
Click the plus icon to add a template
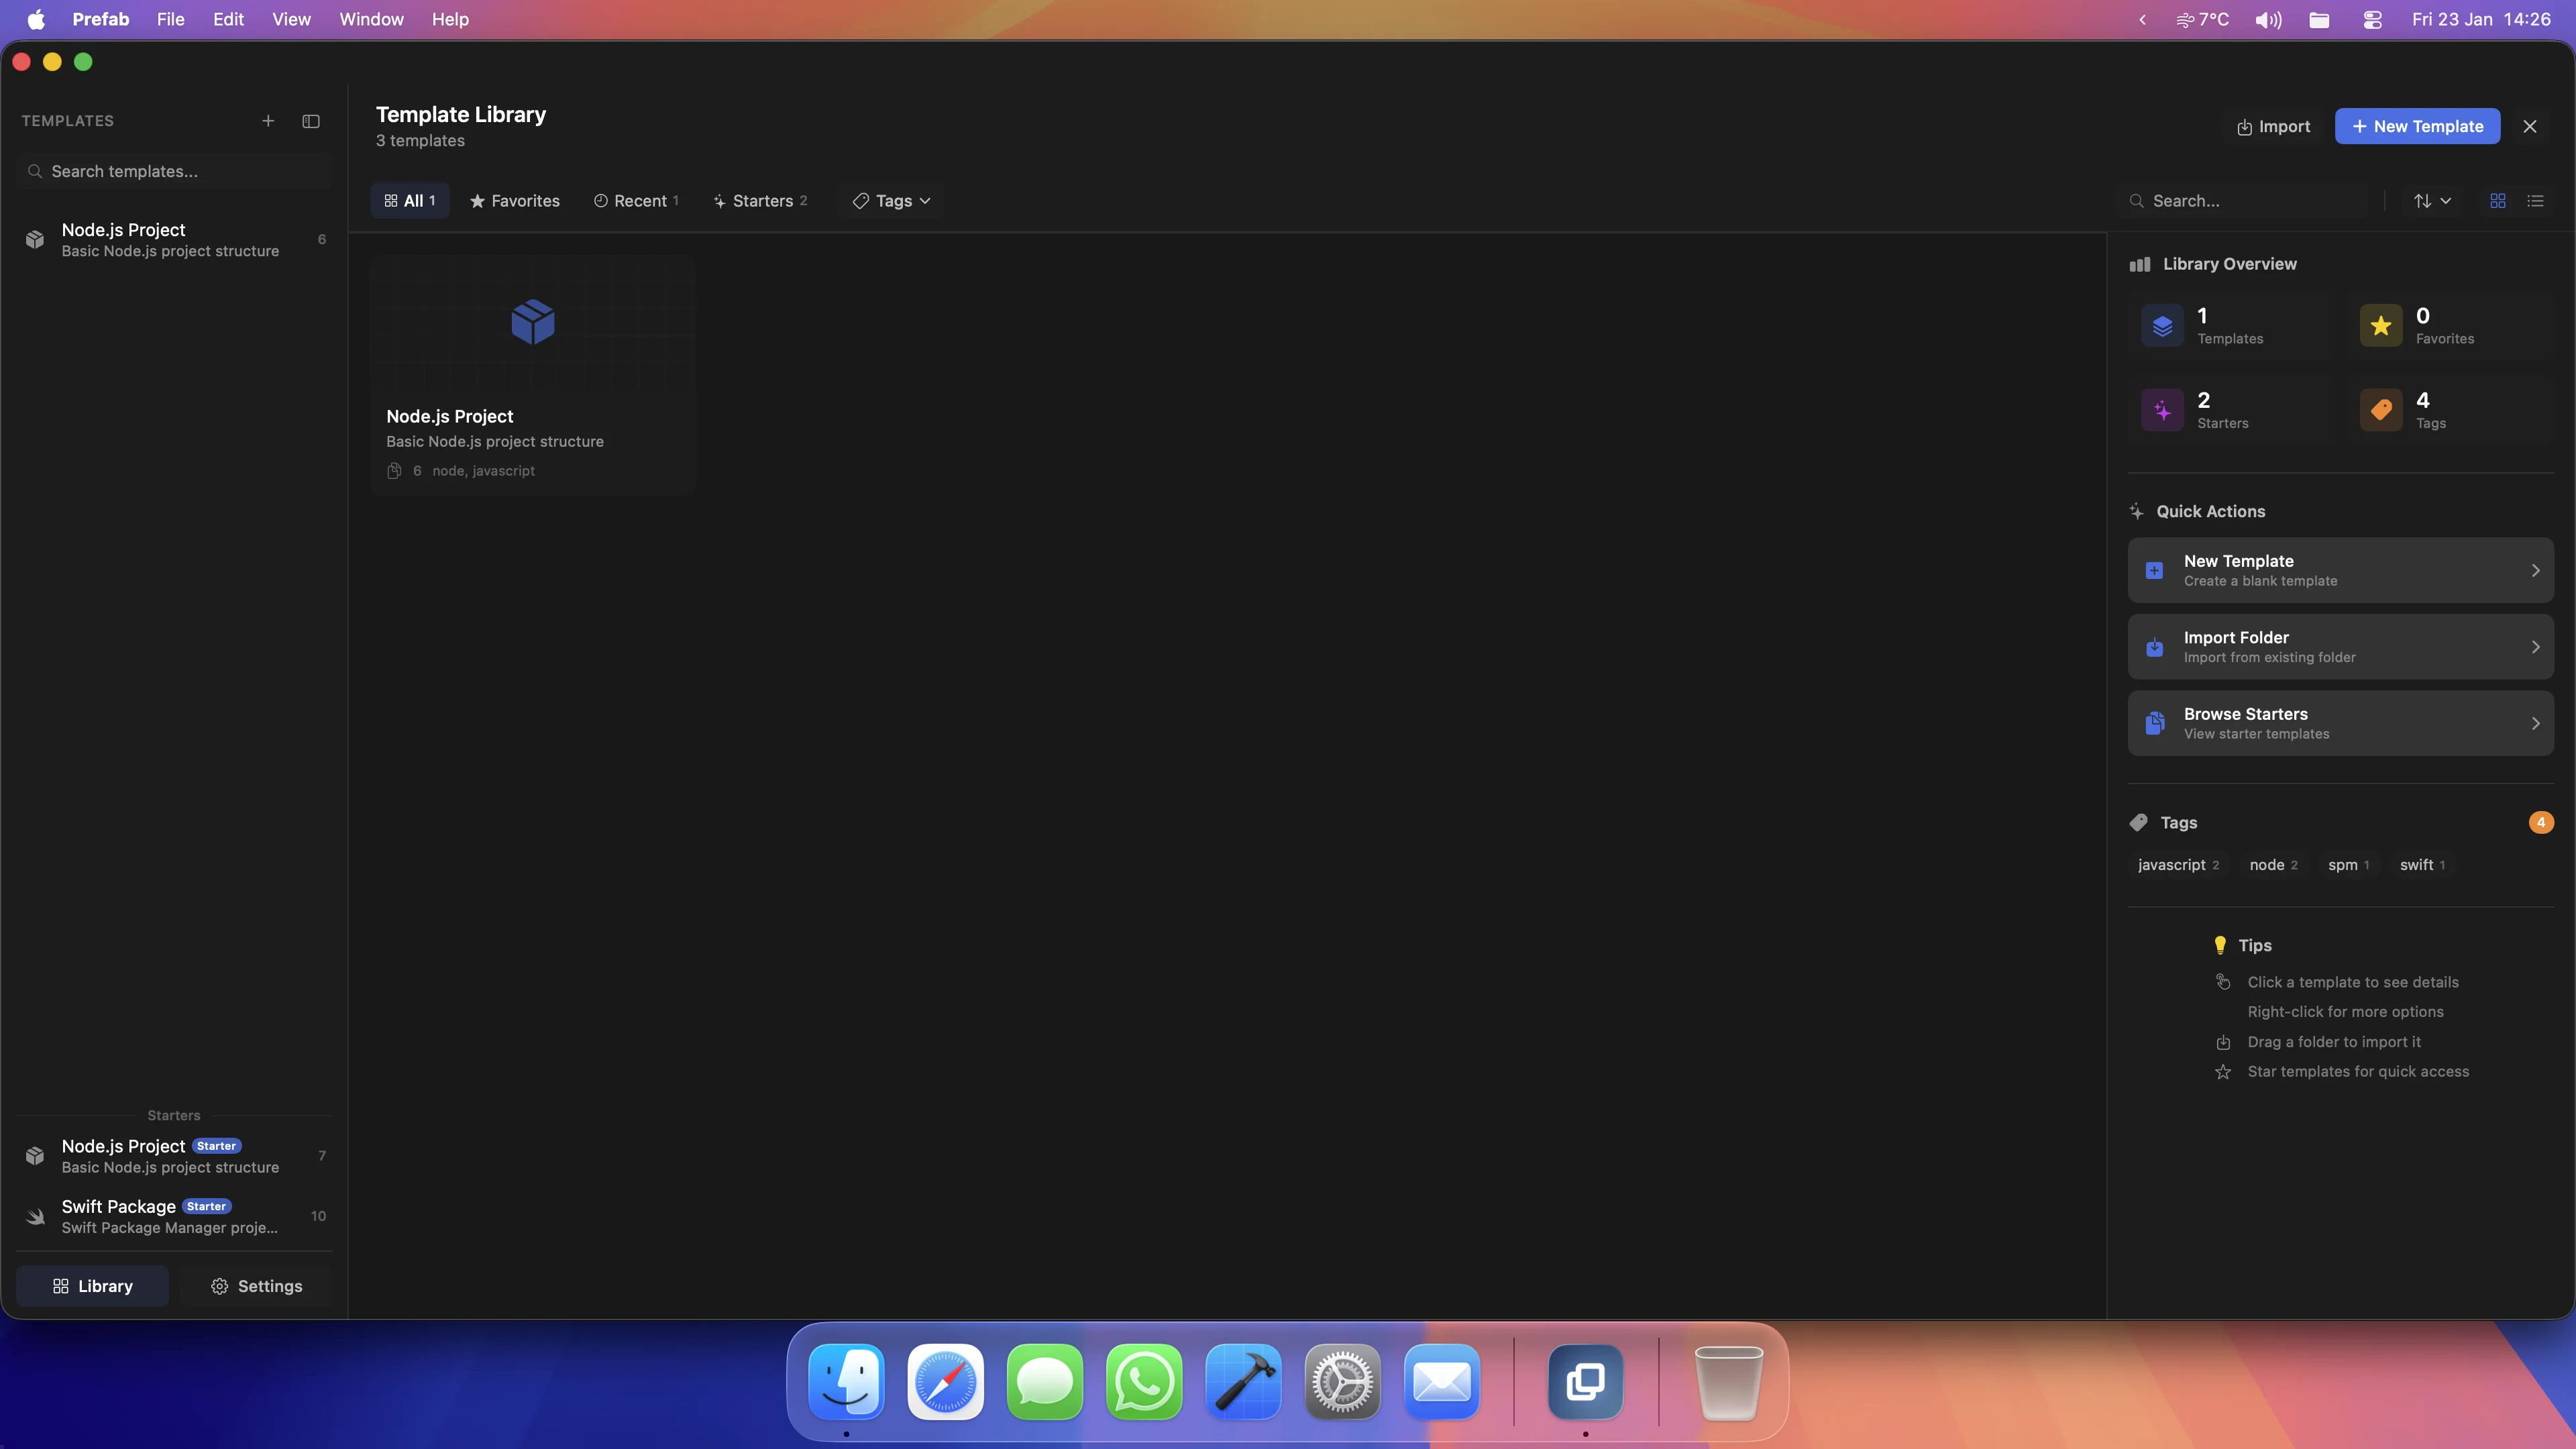[268, 121]
